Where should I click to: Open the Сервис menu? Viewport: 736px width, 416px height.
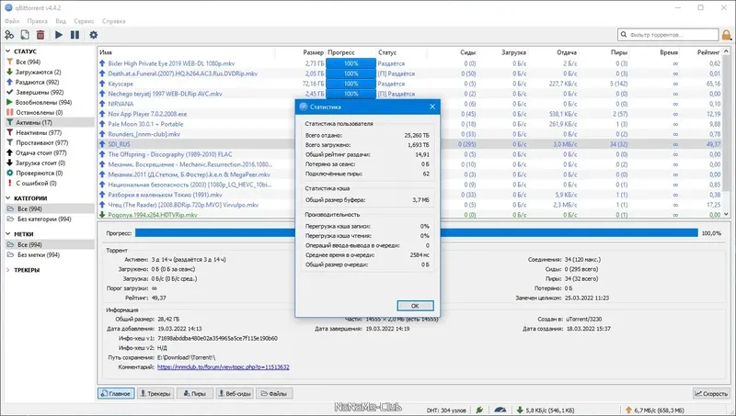[x=84, y=21]
